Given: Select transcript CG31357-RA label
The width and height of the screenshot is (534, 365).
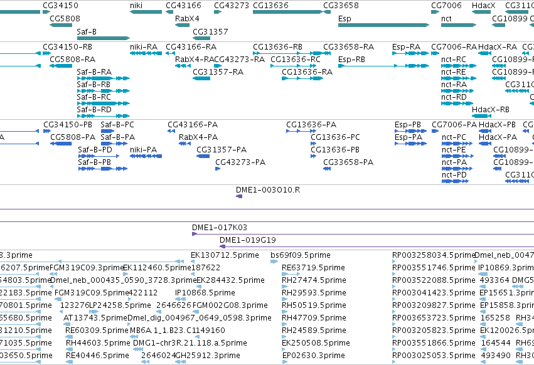Looking at the screenshot, I should (218, 72).
